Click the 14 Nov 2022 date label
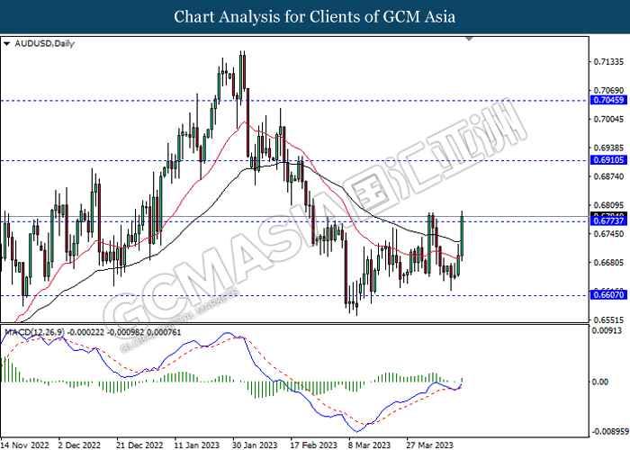 pyautogui.click(x=25, y=445)
